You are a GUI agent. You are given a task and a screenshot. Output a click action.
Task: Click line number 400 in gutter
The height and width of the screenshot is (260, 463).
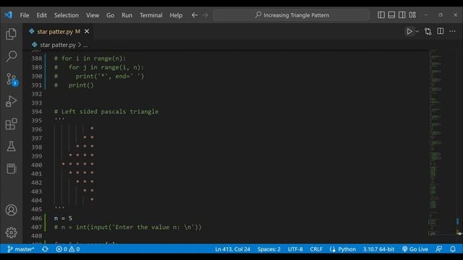(37, 165)
